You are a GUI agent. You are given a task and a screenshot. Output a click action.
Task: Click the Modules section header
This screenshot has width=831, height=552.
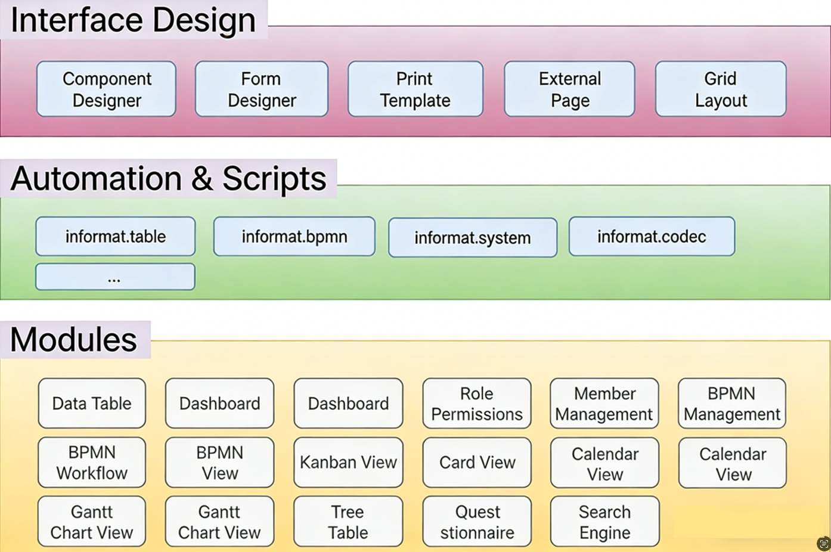pos(74,339)
